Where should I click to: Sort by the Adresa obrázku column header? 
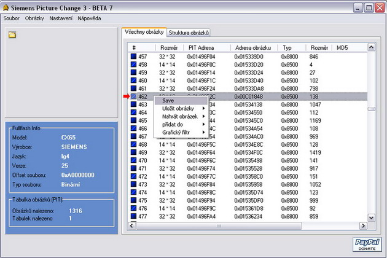254,48
